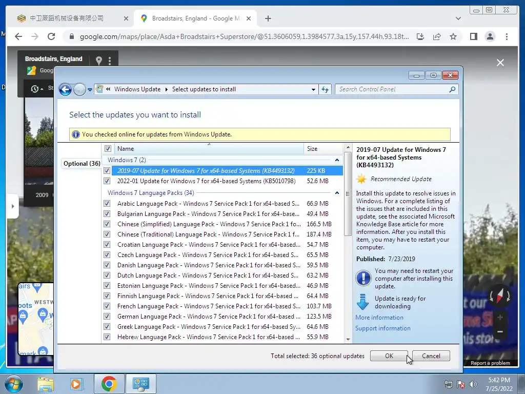Collapse the Windows 7 (2) group
Viewport: 525px width, 394px height.
(337, 160)
